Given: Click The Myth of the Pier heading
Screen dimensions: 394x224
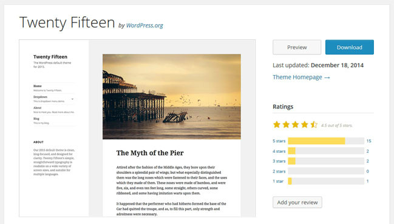Looking at the screenshot, I should pos(150,153).
